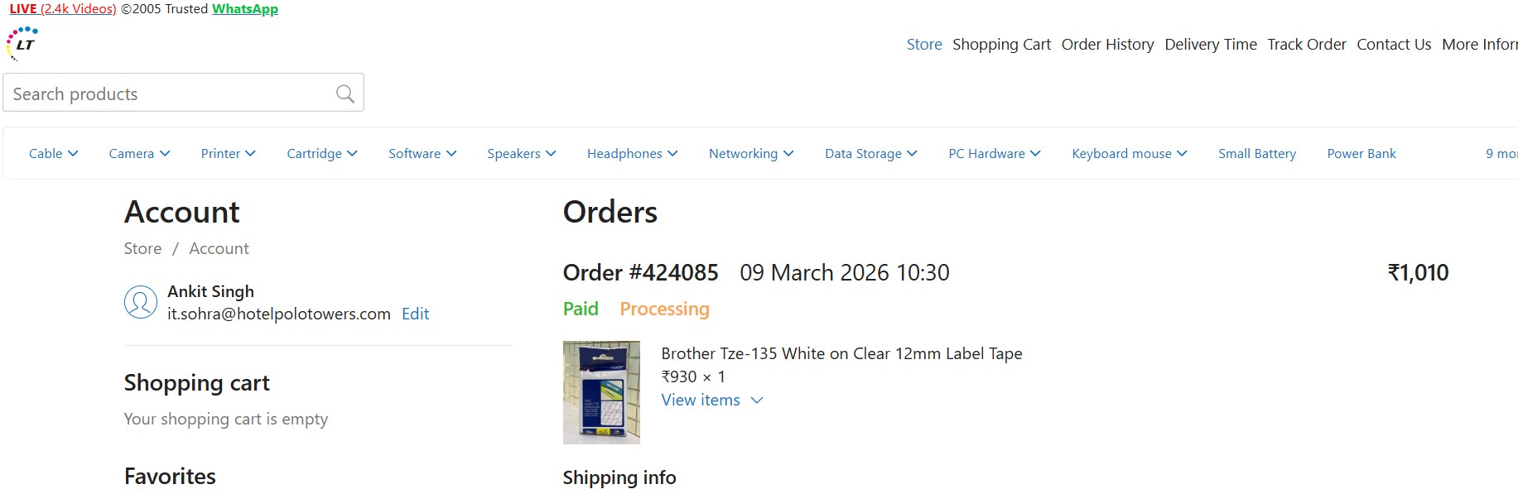Select Track Order in the top menu

[x=1306, y=45]
